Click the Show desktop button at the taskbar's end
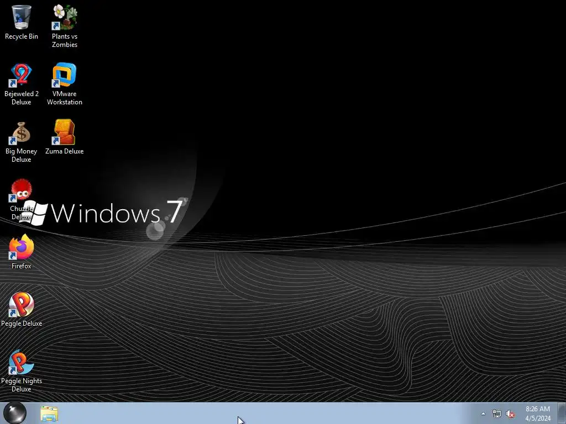Screen dimensions: 566x424 (562, 413)
